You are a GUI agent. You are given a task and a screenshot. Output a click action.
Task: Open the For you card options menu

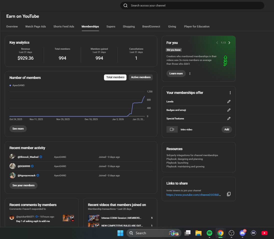point(190,73)
